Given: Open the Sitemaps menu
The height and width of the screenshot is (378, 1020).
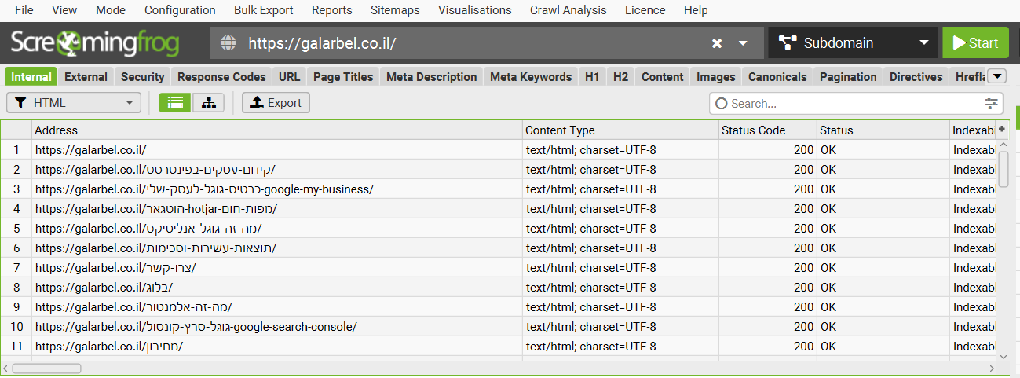Looking at the screenshot, I should [394, 10].
